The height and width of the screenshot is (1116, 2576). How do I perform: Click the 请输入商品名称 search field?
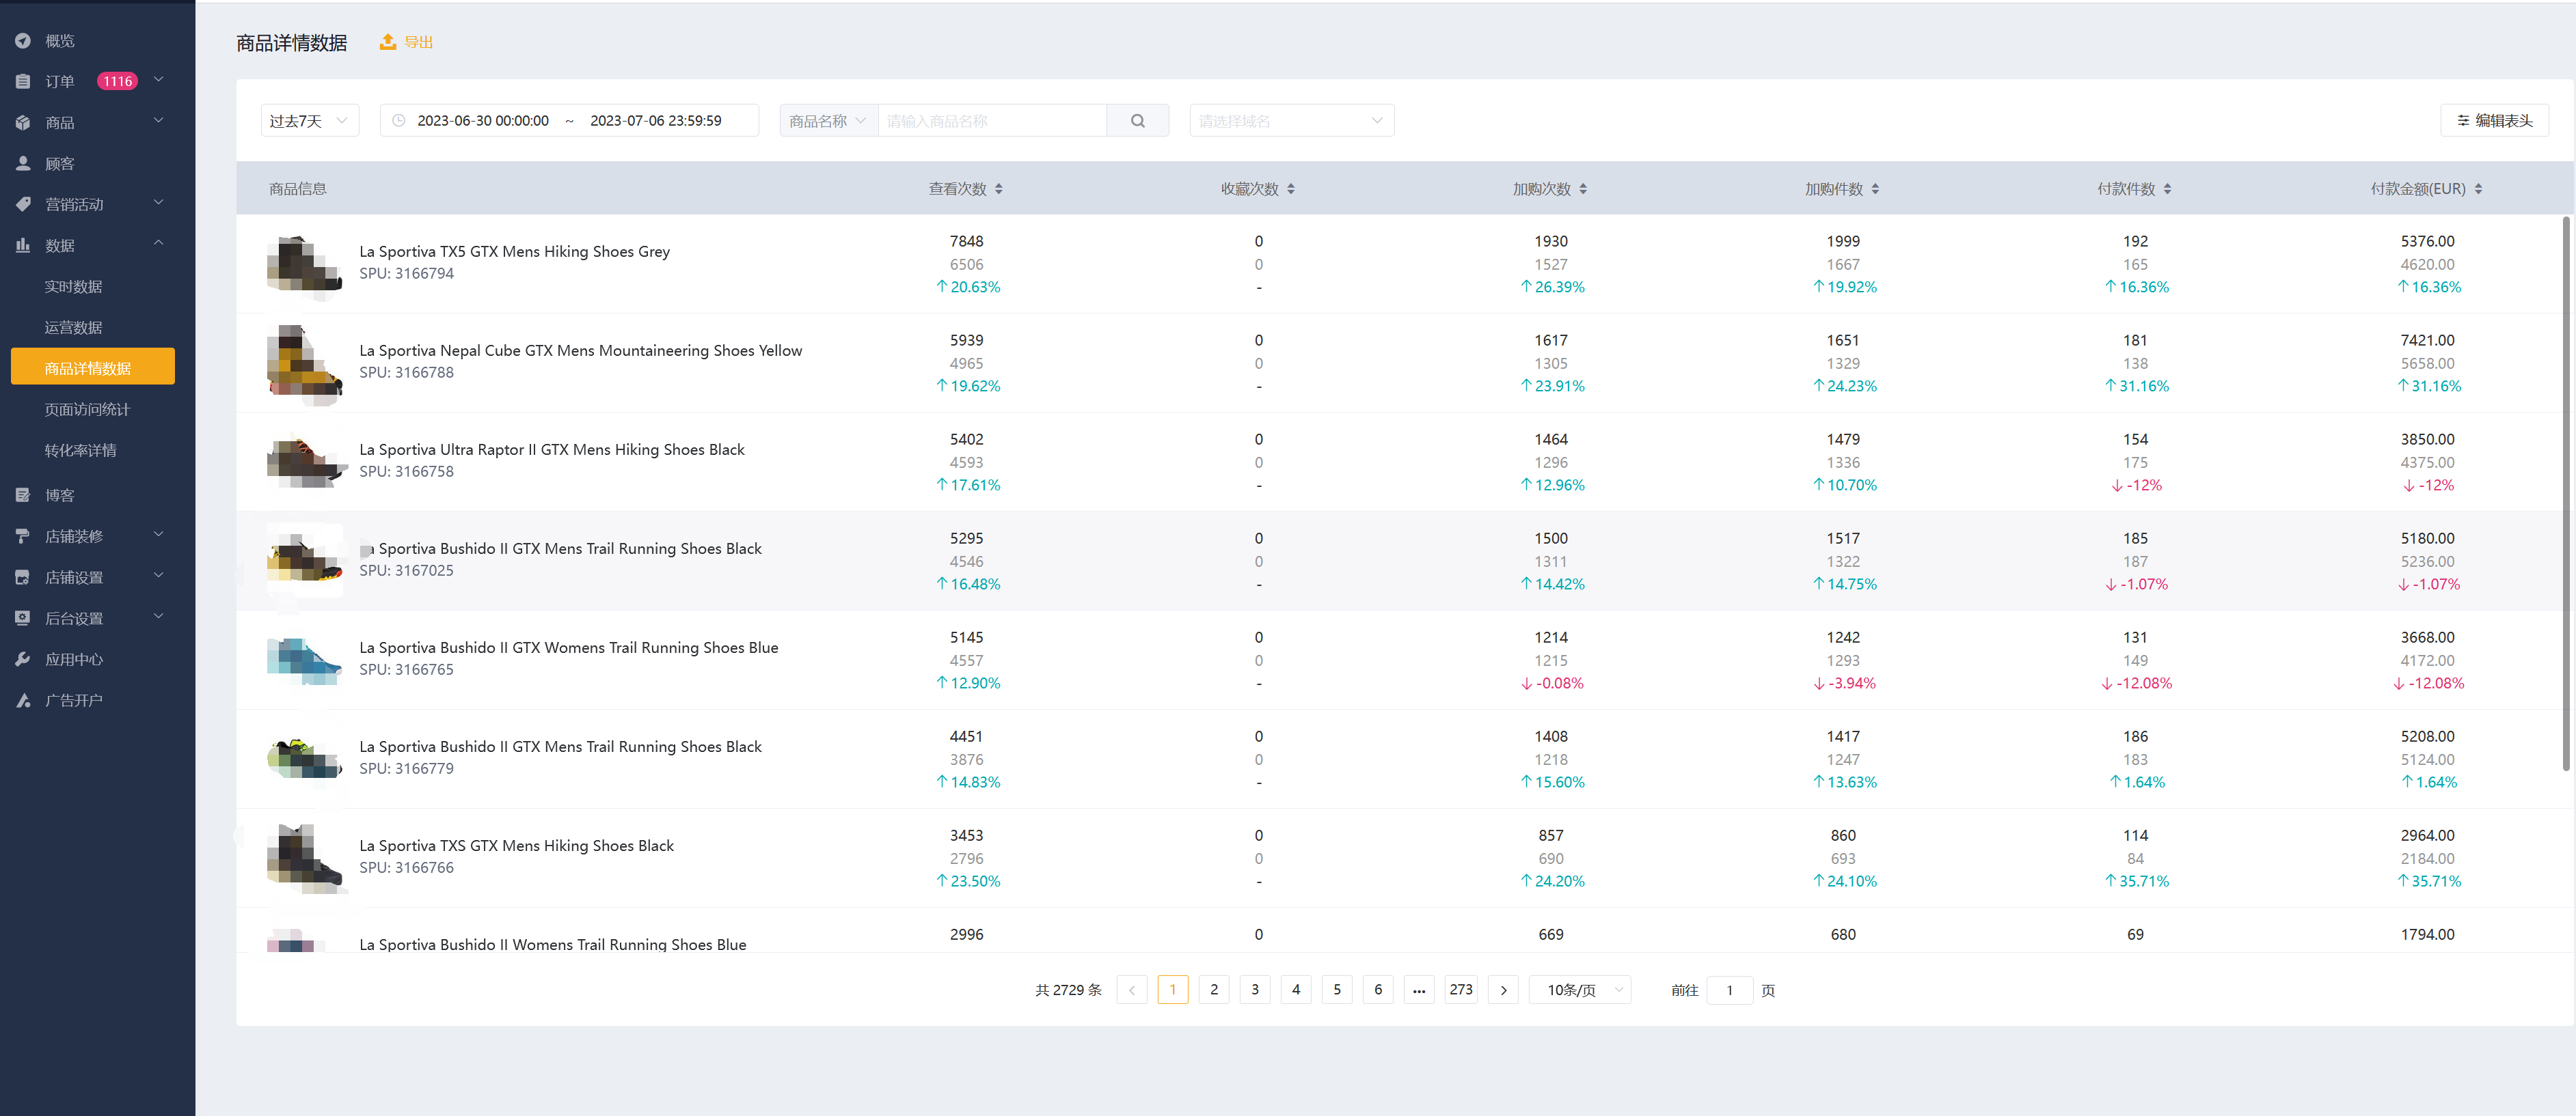coord(992,121)
